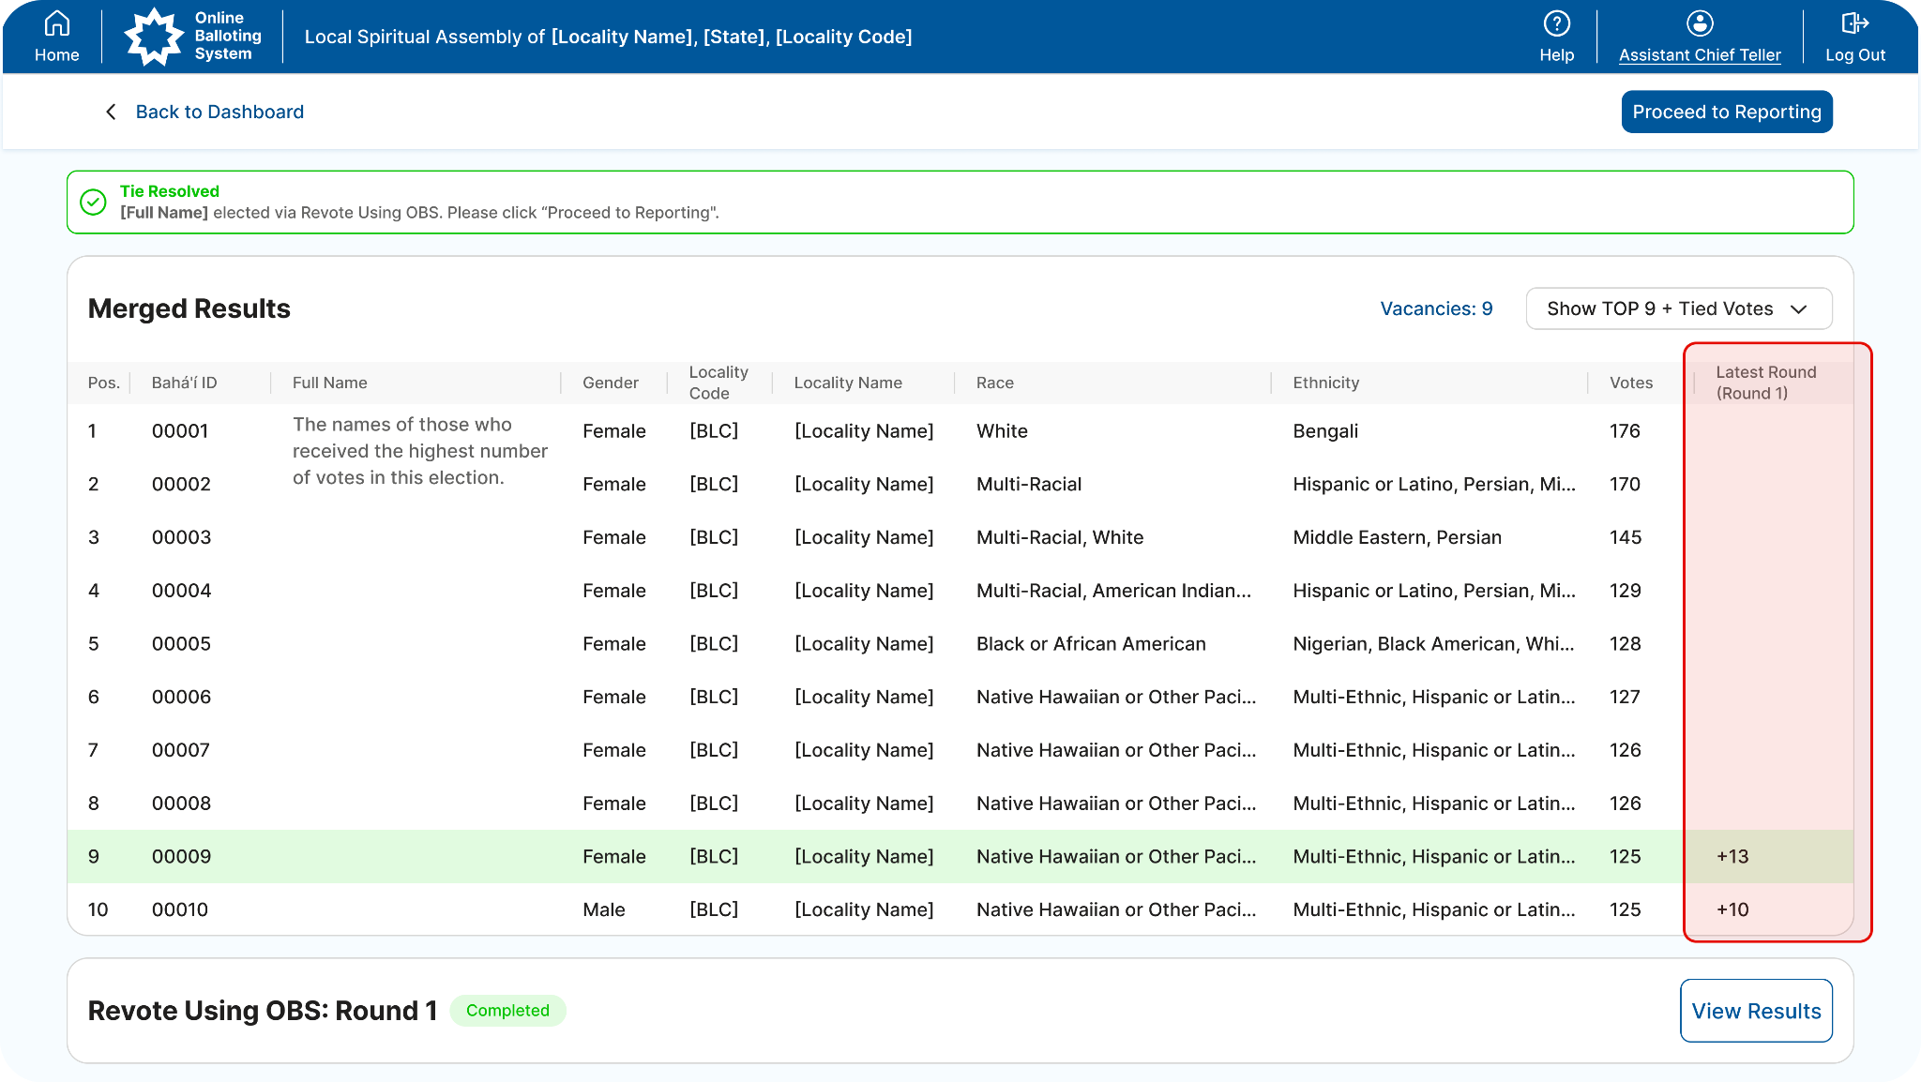
Task: Follow the Back to Dashboard link
Action: click(219, 112)
